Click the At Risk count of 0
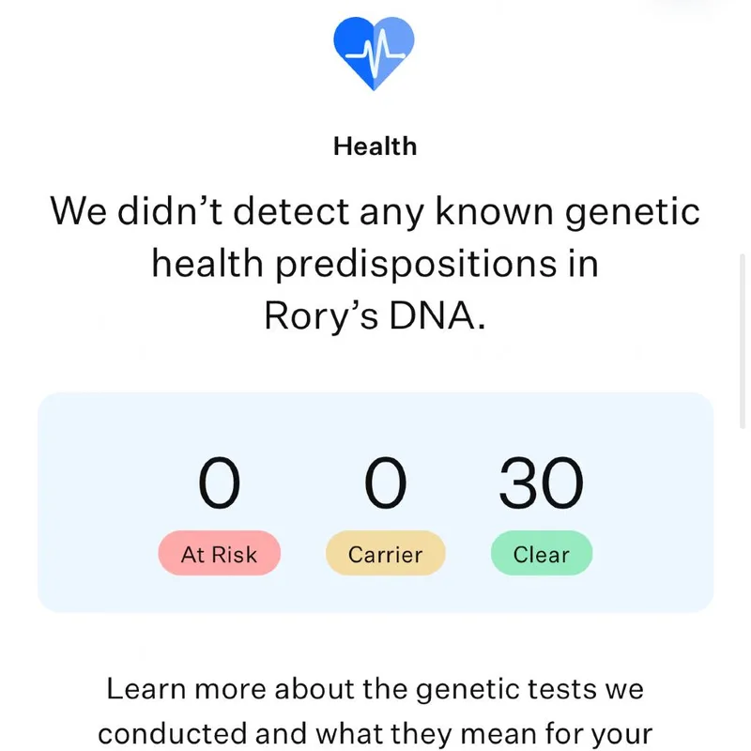This screenshot has width=751, height=751. [x=219, y=484]
